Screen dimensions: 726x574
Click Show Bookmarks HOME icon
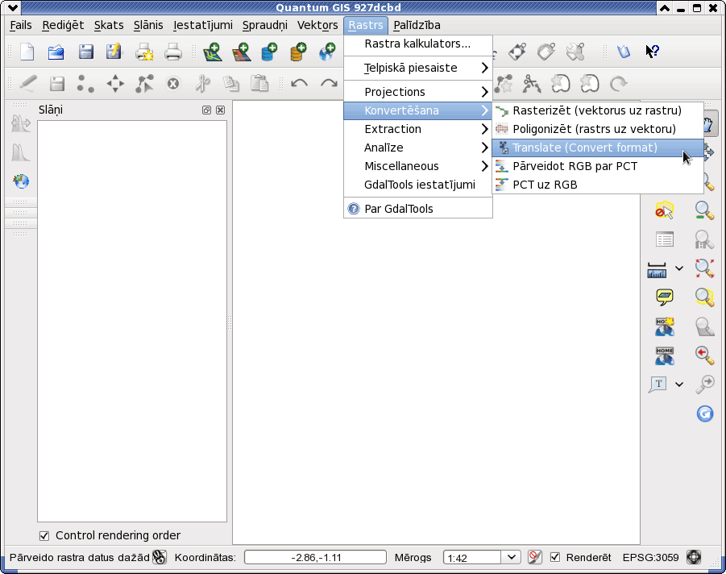point(665,356)
